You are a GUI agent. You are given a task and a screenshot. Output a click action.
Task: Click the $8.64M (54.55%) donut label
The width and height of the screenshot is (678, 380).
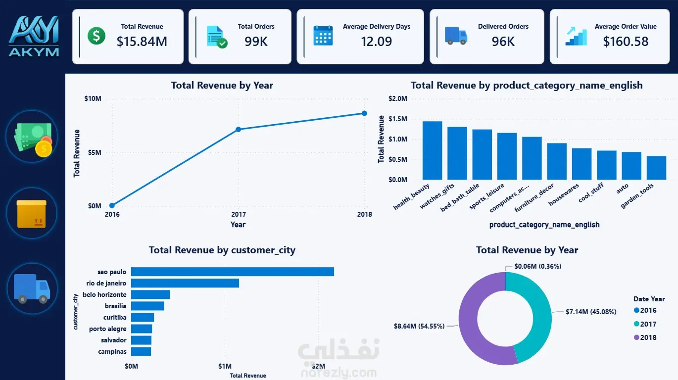[x=419, y=326]
